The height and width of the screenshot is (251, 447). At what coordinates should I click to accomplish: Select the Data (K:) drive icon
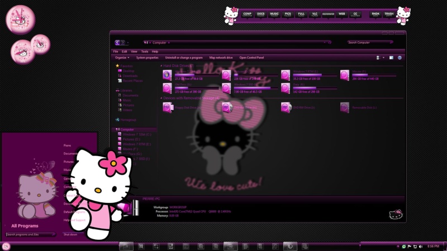coord(286,88)
